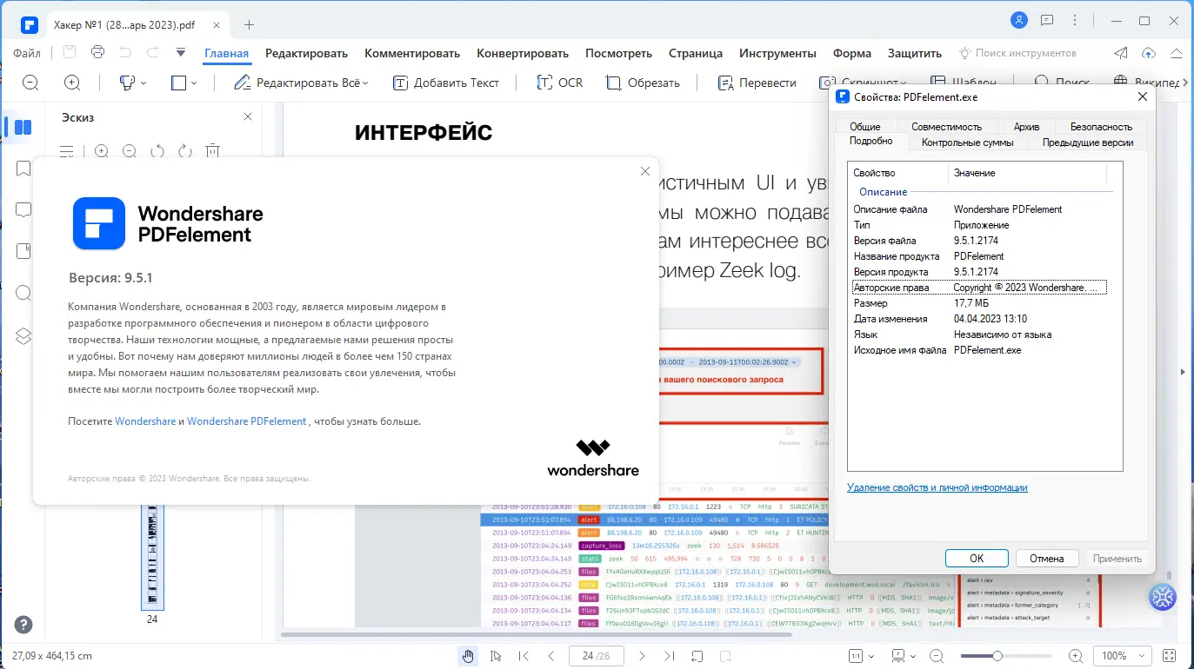Open the quick access toolbar dropdown arrow

181,52
